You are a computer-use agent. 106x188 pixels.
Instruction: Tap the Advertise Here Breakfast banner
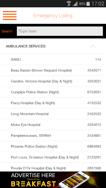(53, 180)
